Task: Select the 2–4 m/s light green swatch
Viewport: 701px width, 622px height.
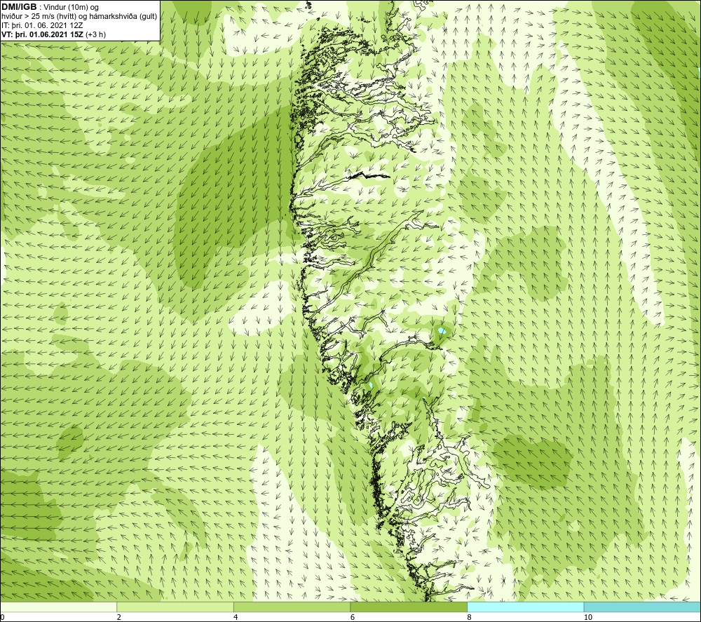Action: pos(175,607)
